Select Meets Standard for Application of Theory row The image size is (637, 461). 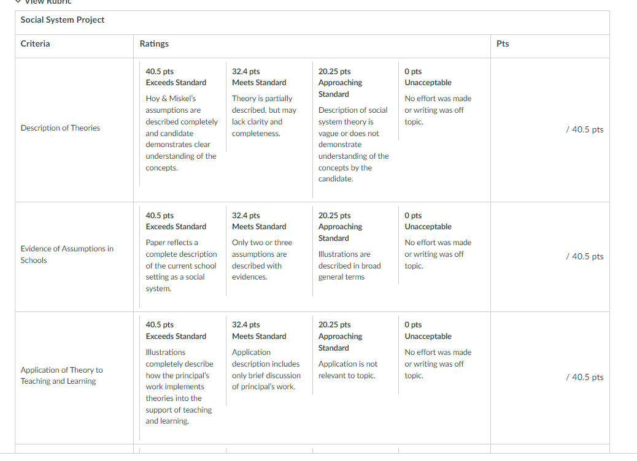pyautogui.click(x=269, y=360)
